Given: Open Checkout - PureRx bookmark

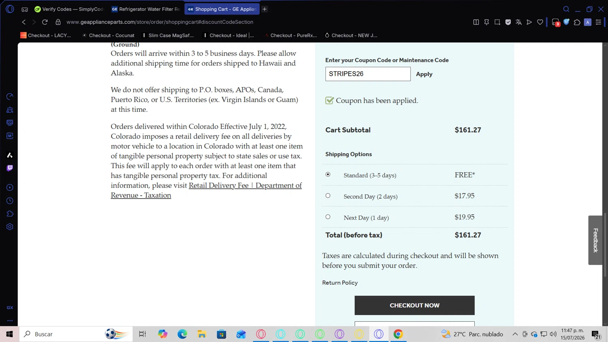Looking at the screenshot, I should tap(290, 35).
